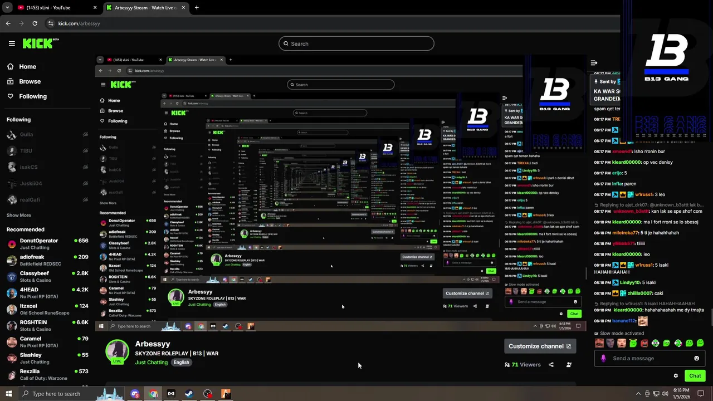Open the emoji picker smiley icon
713x401 pixels.
click(696, 358)
